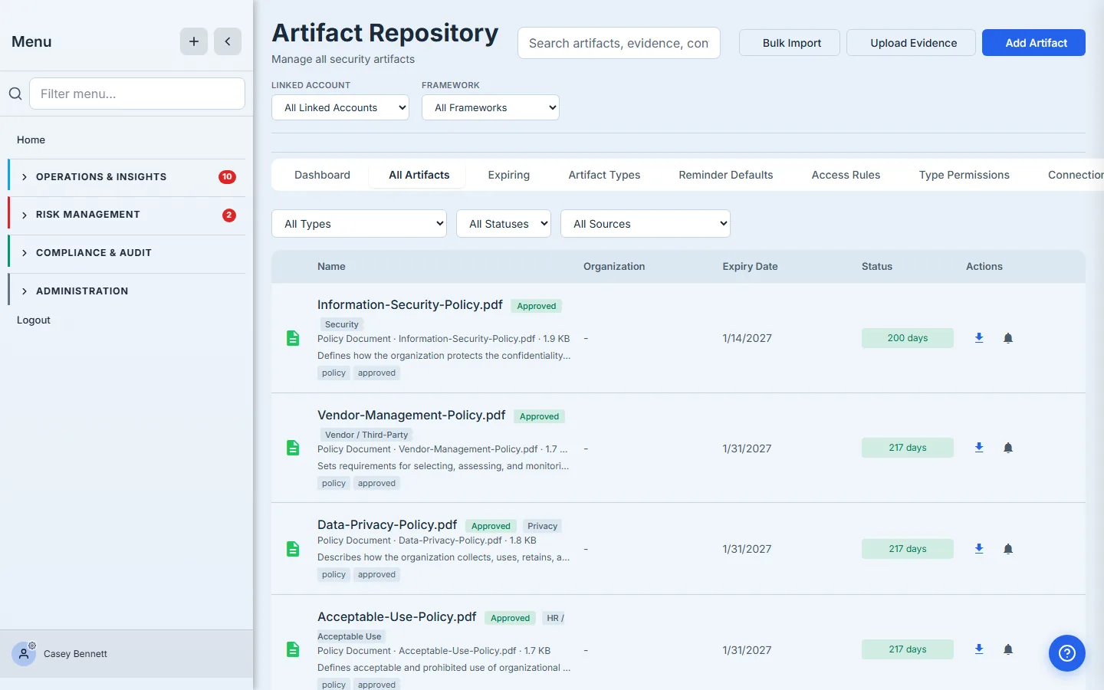
Task: Click the 1/14/2027 expiry date
Action: point(747,338)
